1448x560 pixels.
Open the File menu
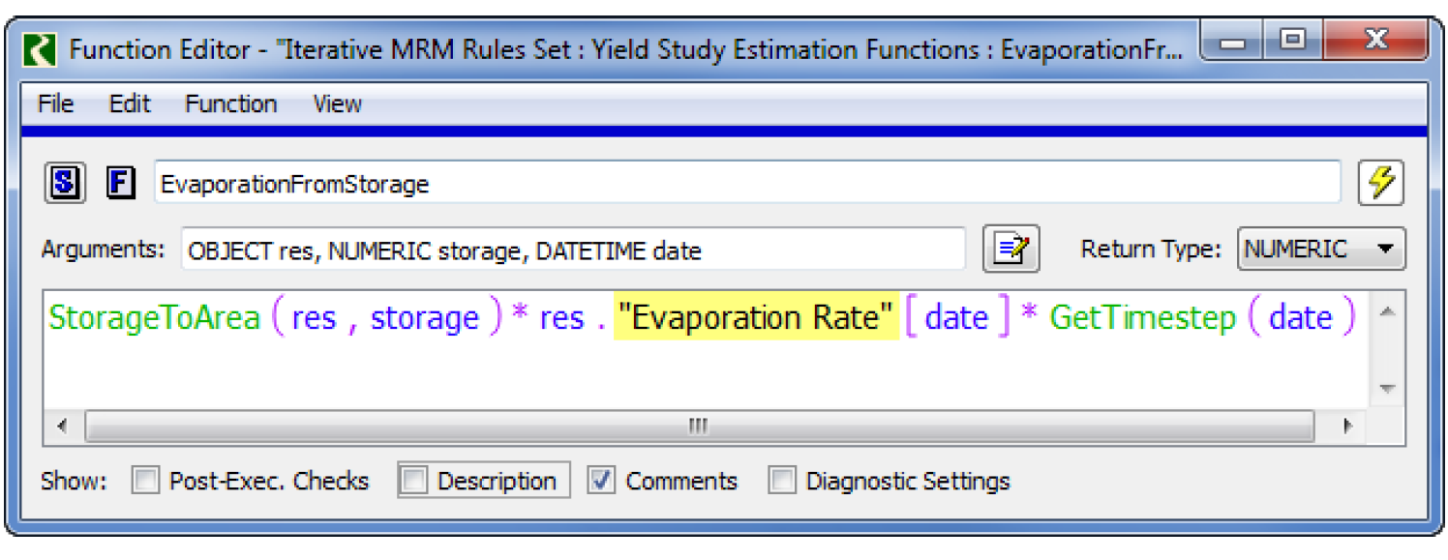55,103
